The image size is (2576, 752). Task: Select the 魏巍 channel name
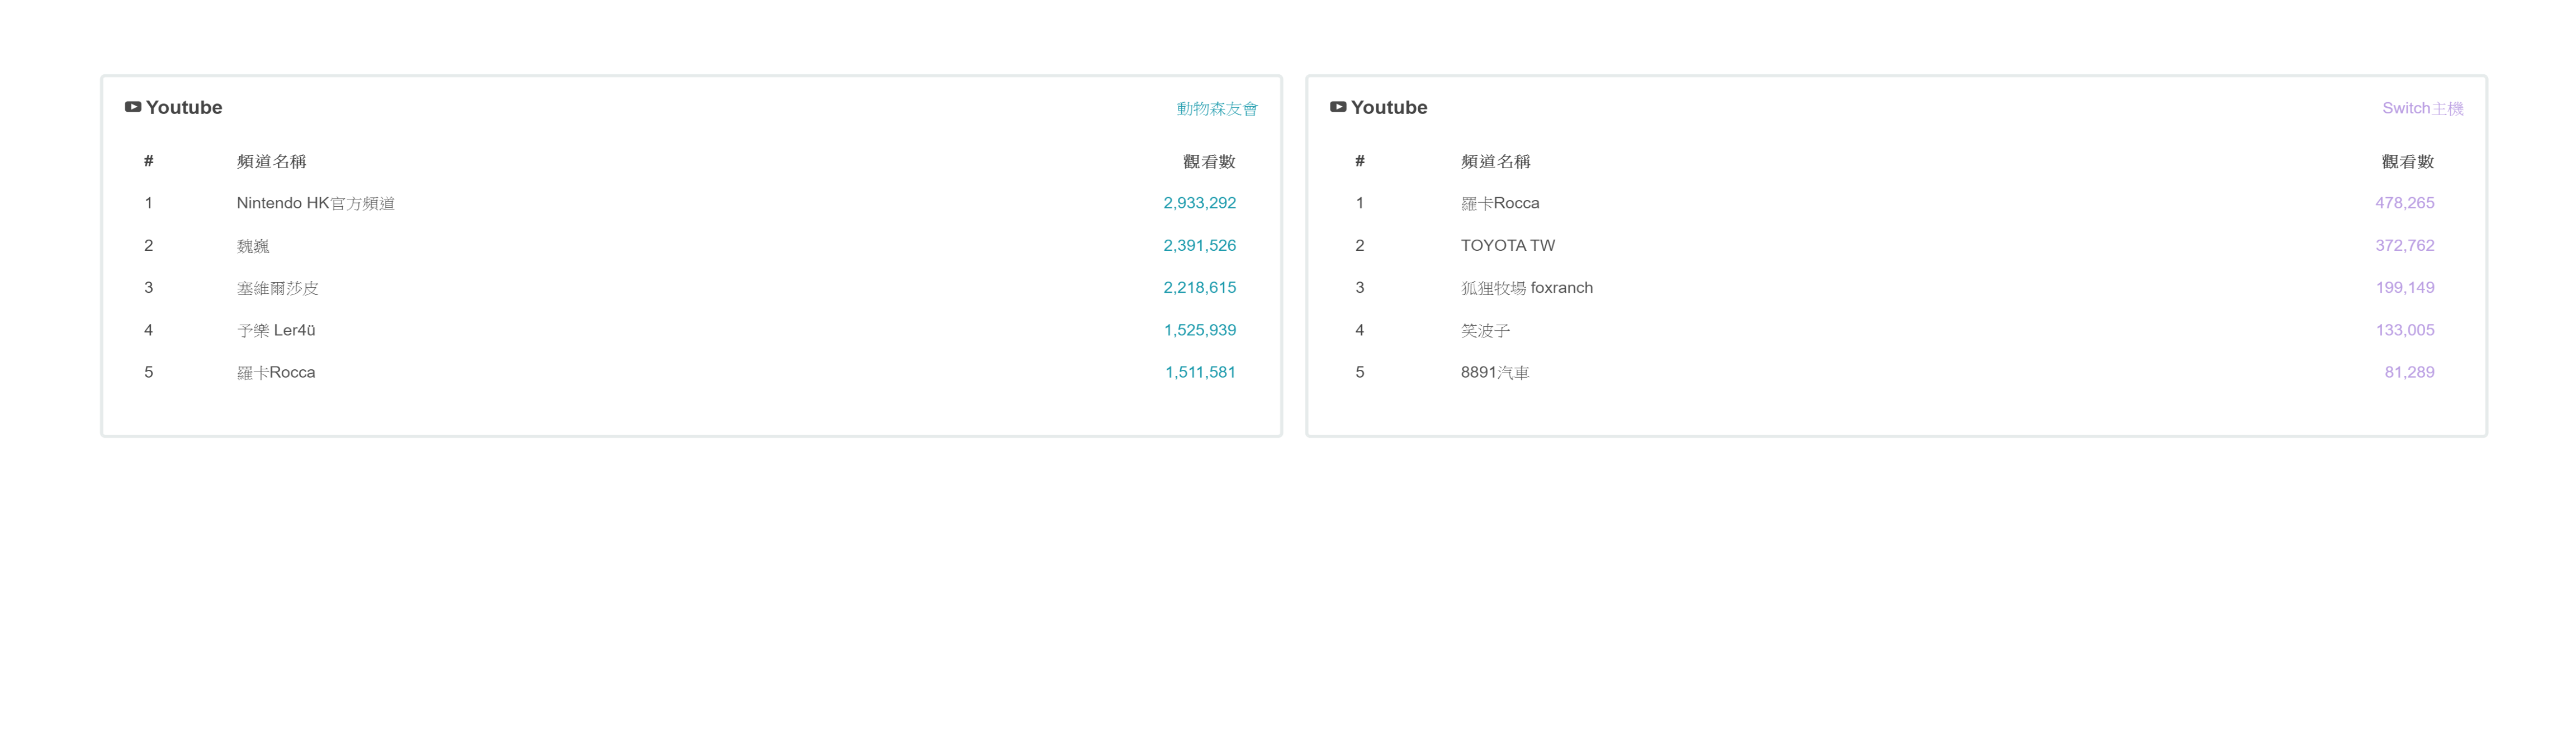(x=253, y=246)
